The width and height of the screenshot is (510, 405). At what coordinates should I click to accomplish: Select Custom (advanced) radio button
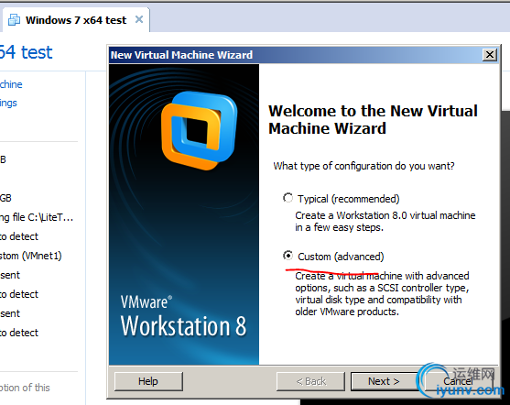coord(288,256)
